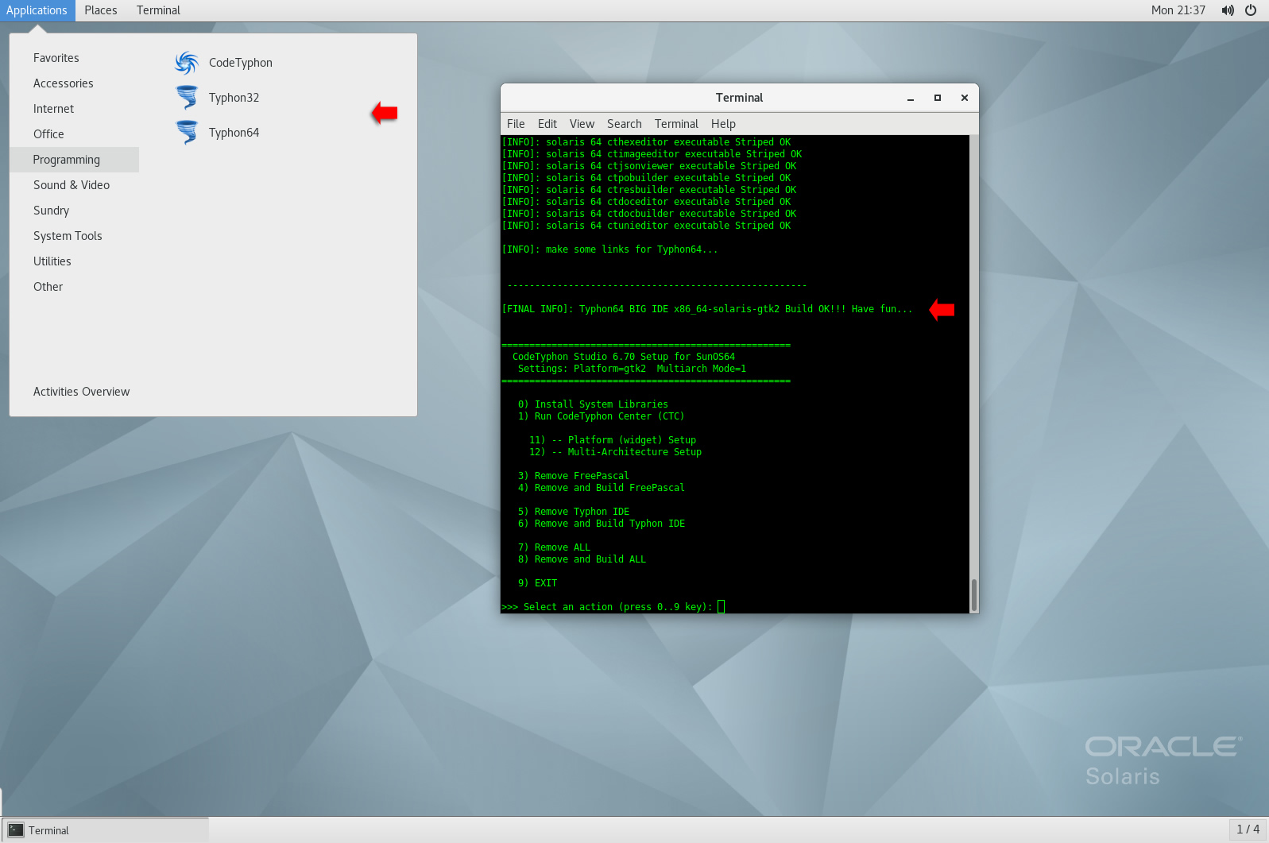This screenshot has height=843, width=1269.
Task: Open the Terminal menu in the window menubar
Action: click(676, 124)
